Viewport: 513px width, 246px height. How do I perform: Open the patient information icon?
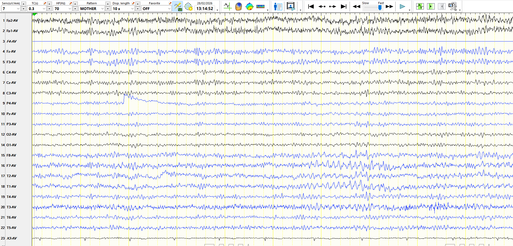click(x=278, y=7)
